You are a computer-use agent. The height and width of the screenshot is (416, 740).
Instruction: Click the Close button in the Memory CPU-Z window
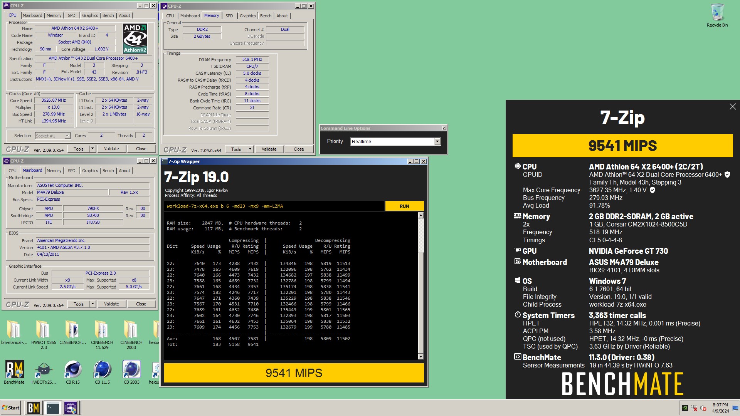point(299,149)
